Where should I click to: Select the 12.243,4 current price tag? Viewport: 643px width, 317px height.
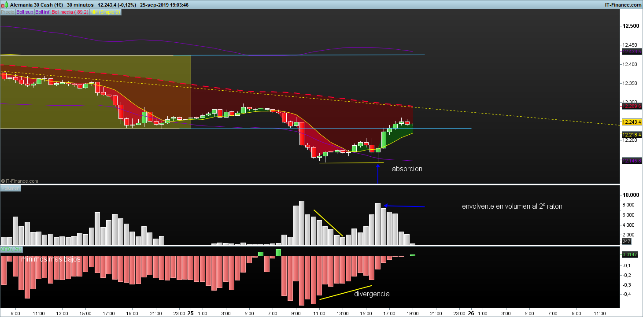(x=632, y=122)
